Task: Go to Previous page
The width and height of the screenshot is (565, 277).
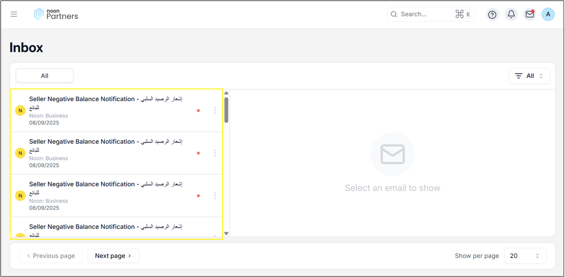Action: click(x=50, y=256)
